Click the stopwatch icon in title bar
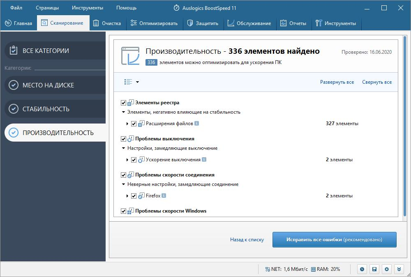The width and height of the screenshot is (411, 277). click(x=176, y=8)
